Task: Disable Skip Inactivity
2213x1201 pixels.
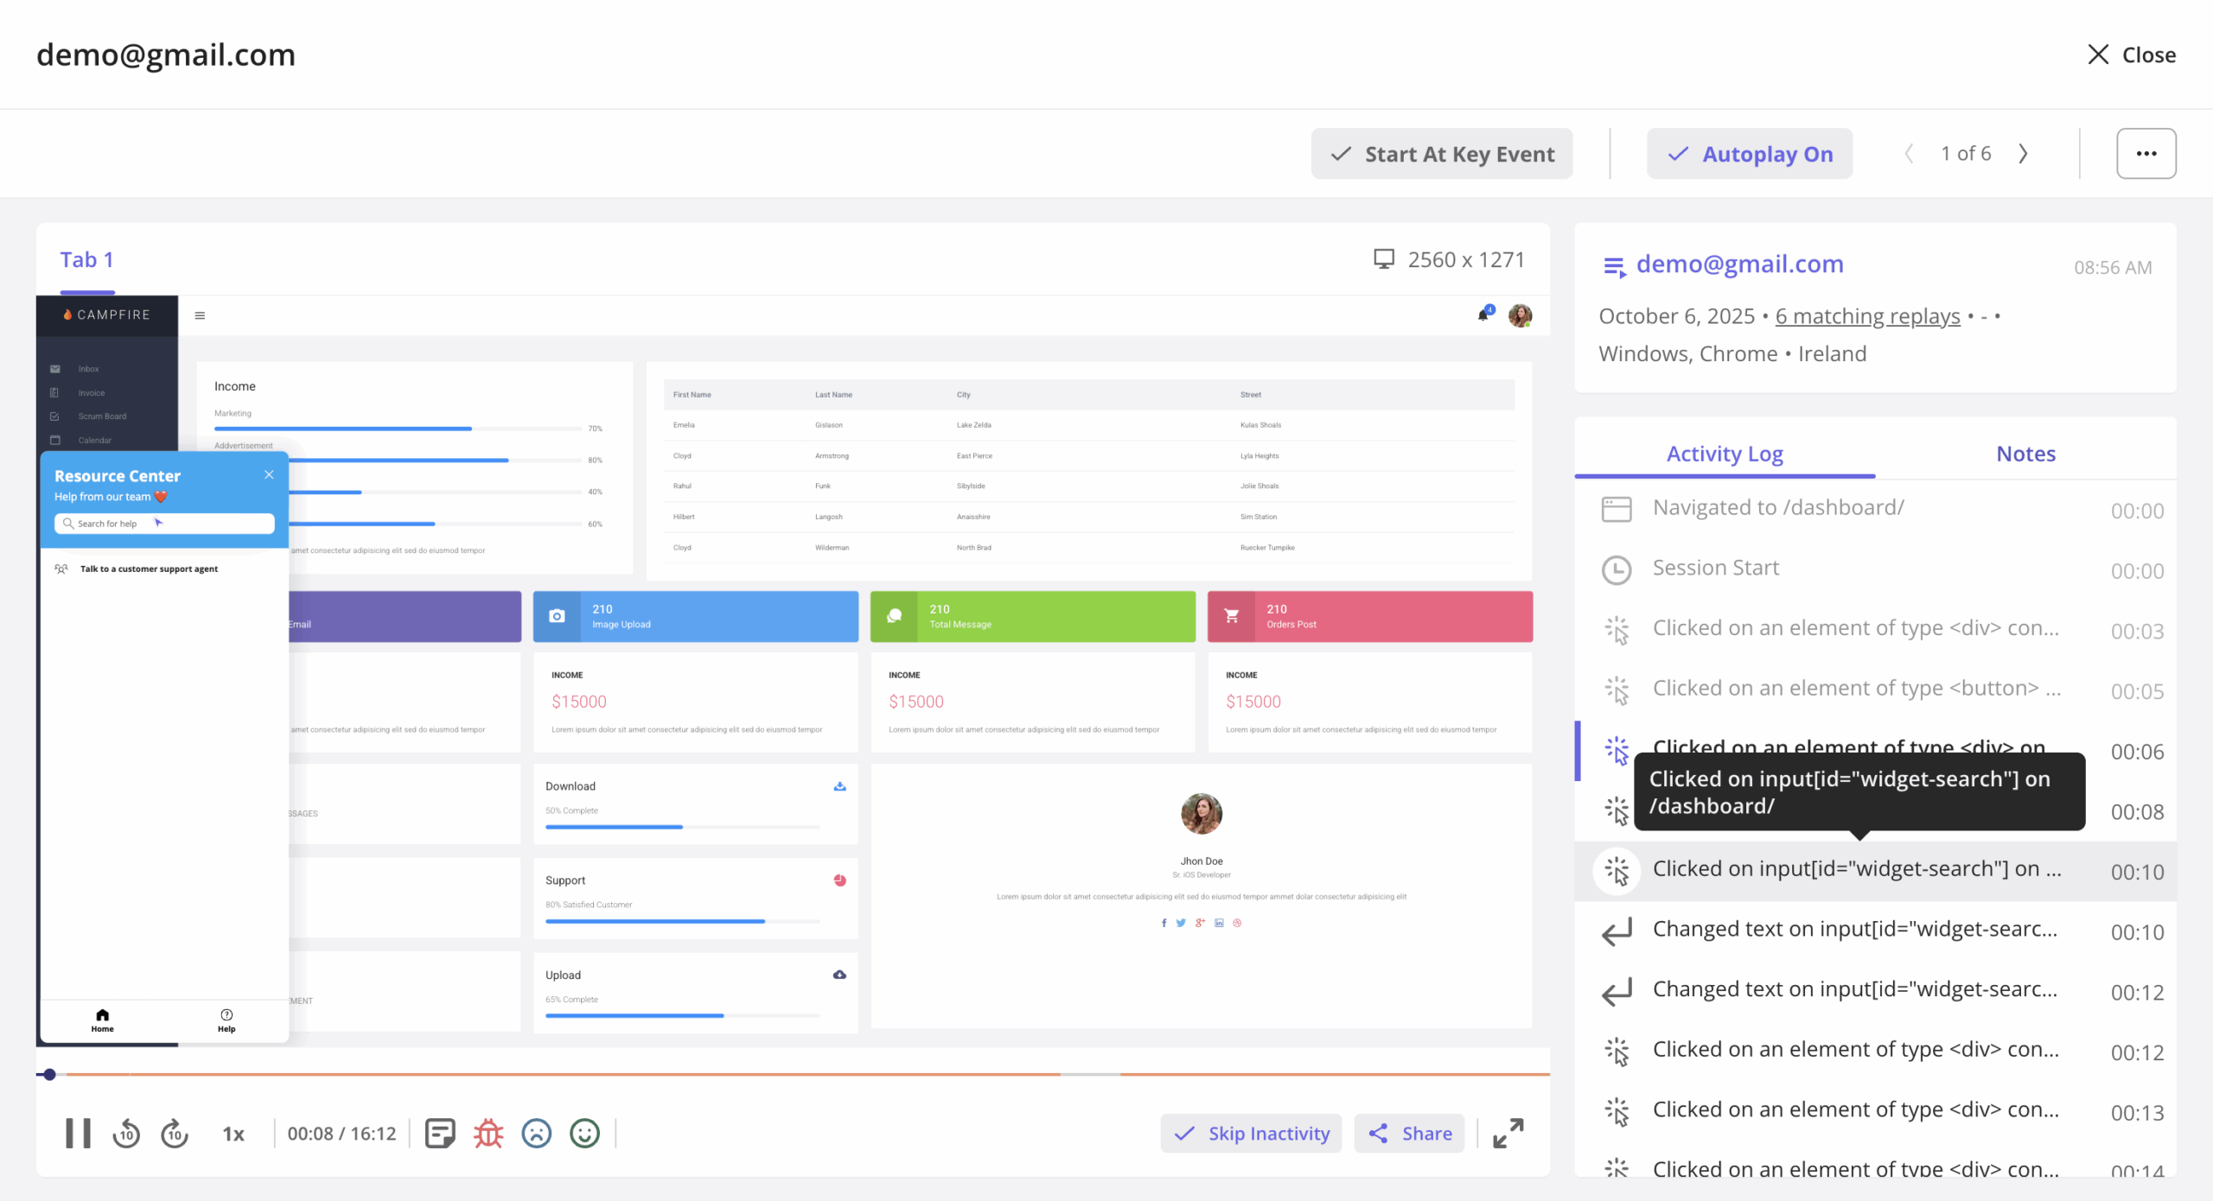Action: [1250, 1133]
